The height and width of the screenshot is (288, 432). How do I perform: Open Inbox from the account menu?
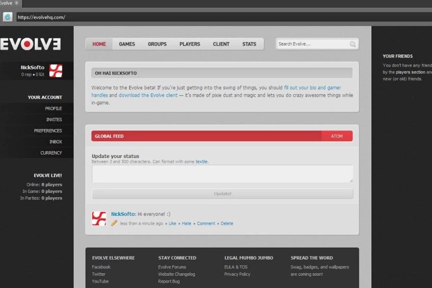click(x=55, y=142)
